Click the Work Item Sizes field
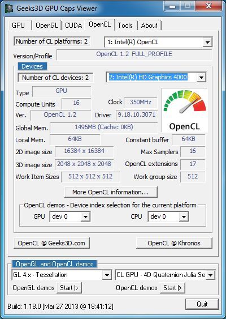 click(90, 177)
